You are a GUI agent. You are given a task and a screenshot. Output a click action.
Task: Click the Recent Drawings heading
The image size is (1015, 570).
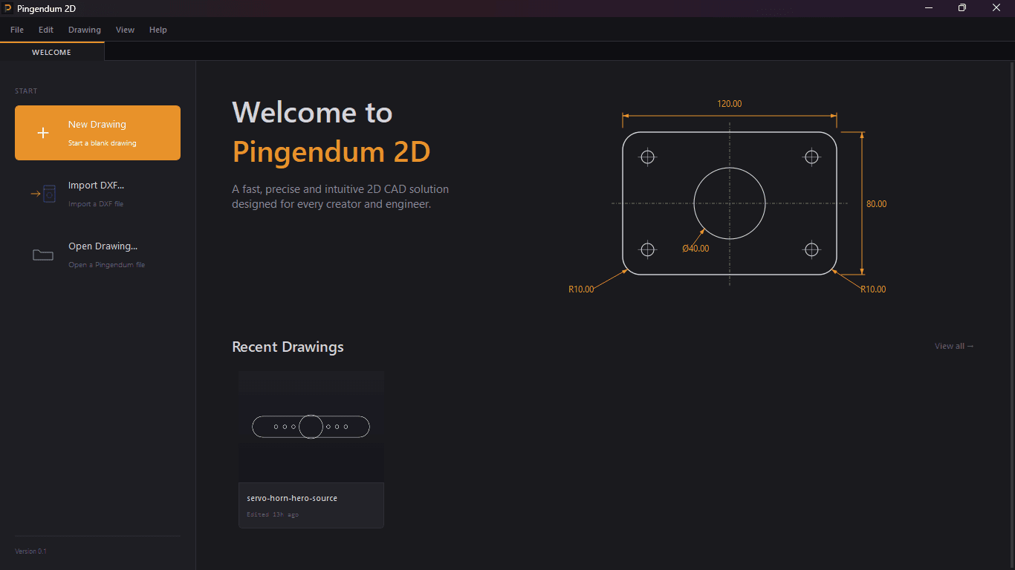pyautogui.click(x=288, y=347)
